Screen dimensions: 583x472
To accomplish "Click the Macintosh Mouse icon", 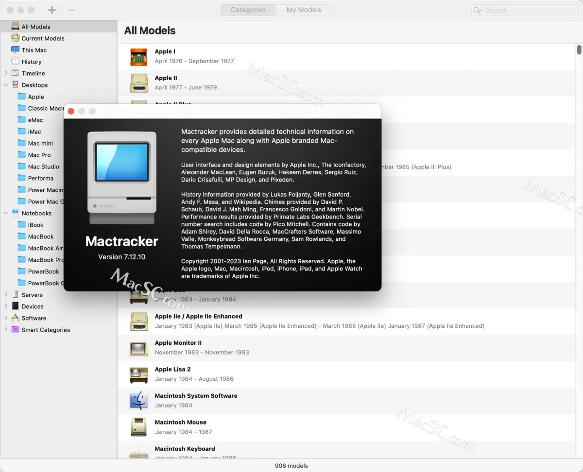I will 139,427.
